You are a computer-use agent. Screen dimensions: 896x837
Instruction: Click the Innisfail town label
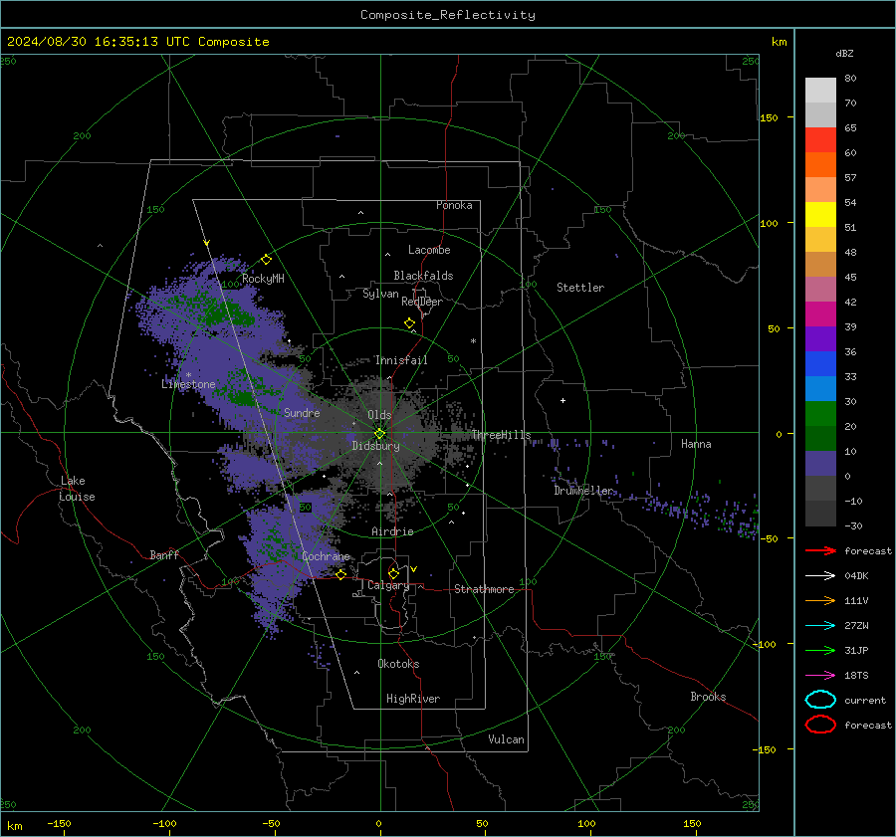[401, 360]
